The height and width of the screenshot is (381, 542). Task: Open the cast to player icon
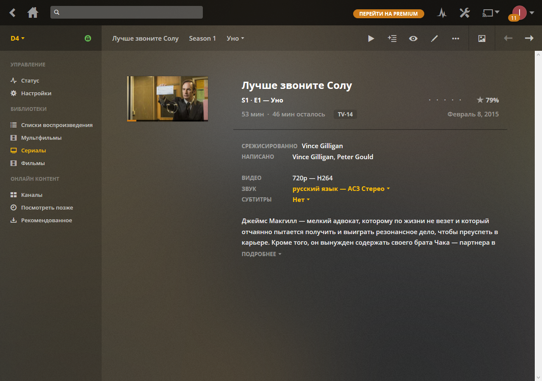pyautogui.click(x=491, y=13)
